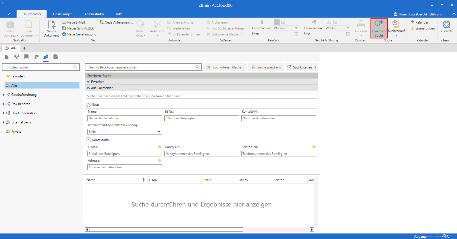This screenshot has height=239, width=457.
Task: Switch to Hauptfenster ribbon tab
Action: (32, 14)
